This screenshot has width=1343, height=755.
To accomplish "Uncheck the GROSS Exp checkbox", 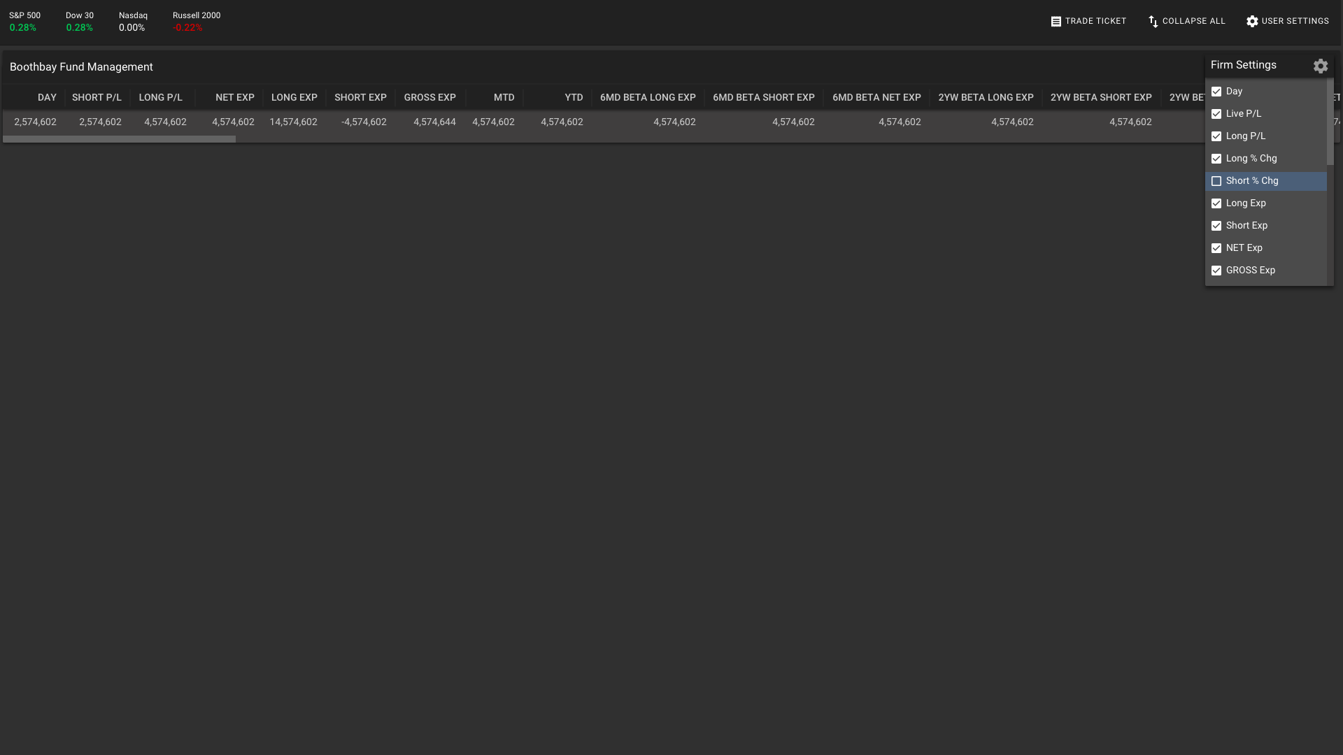I will (1216, 271).
